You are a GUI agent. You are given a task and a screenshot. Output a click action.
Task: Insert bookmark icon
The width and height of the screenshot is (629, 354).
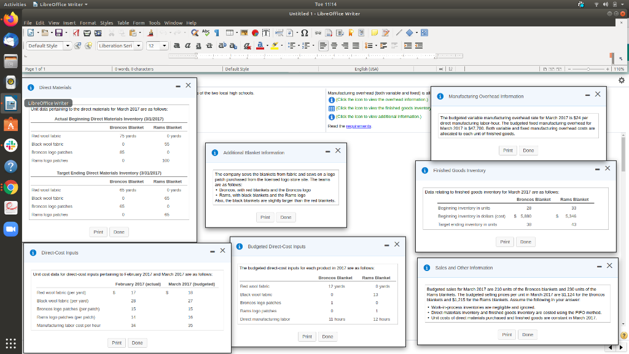(351, 33)
